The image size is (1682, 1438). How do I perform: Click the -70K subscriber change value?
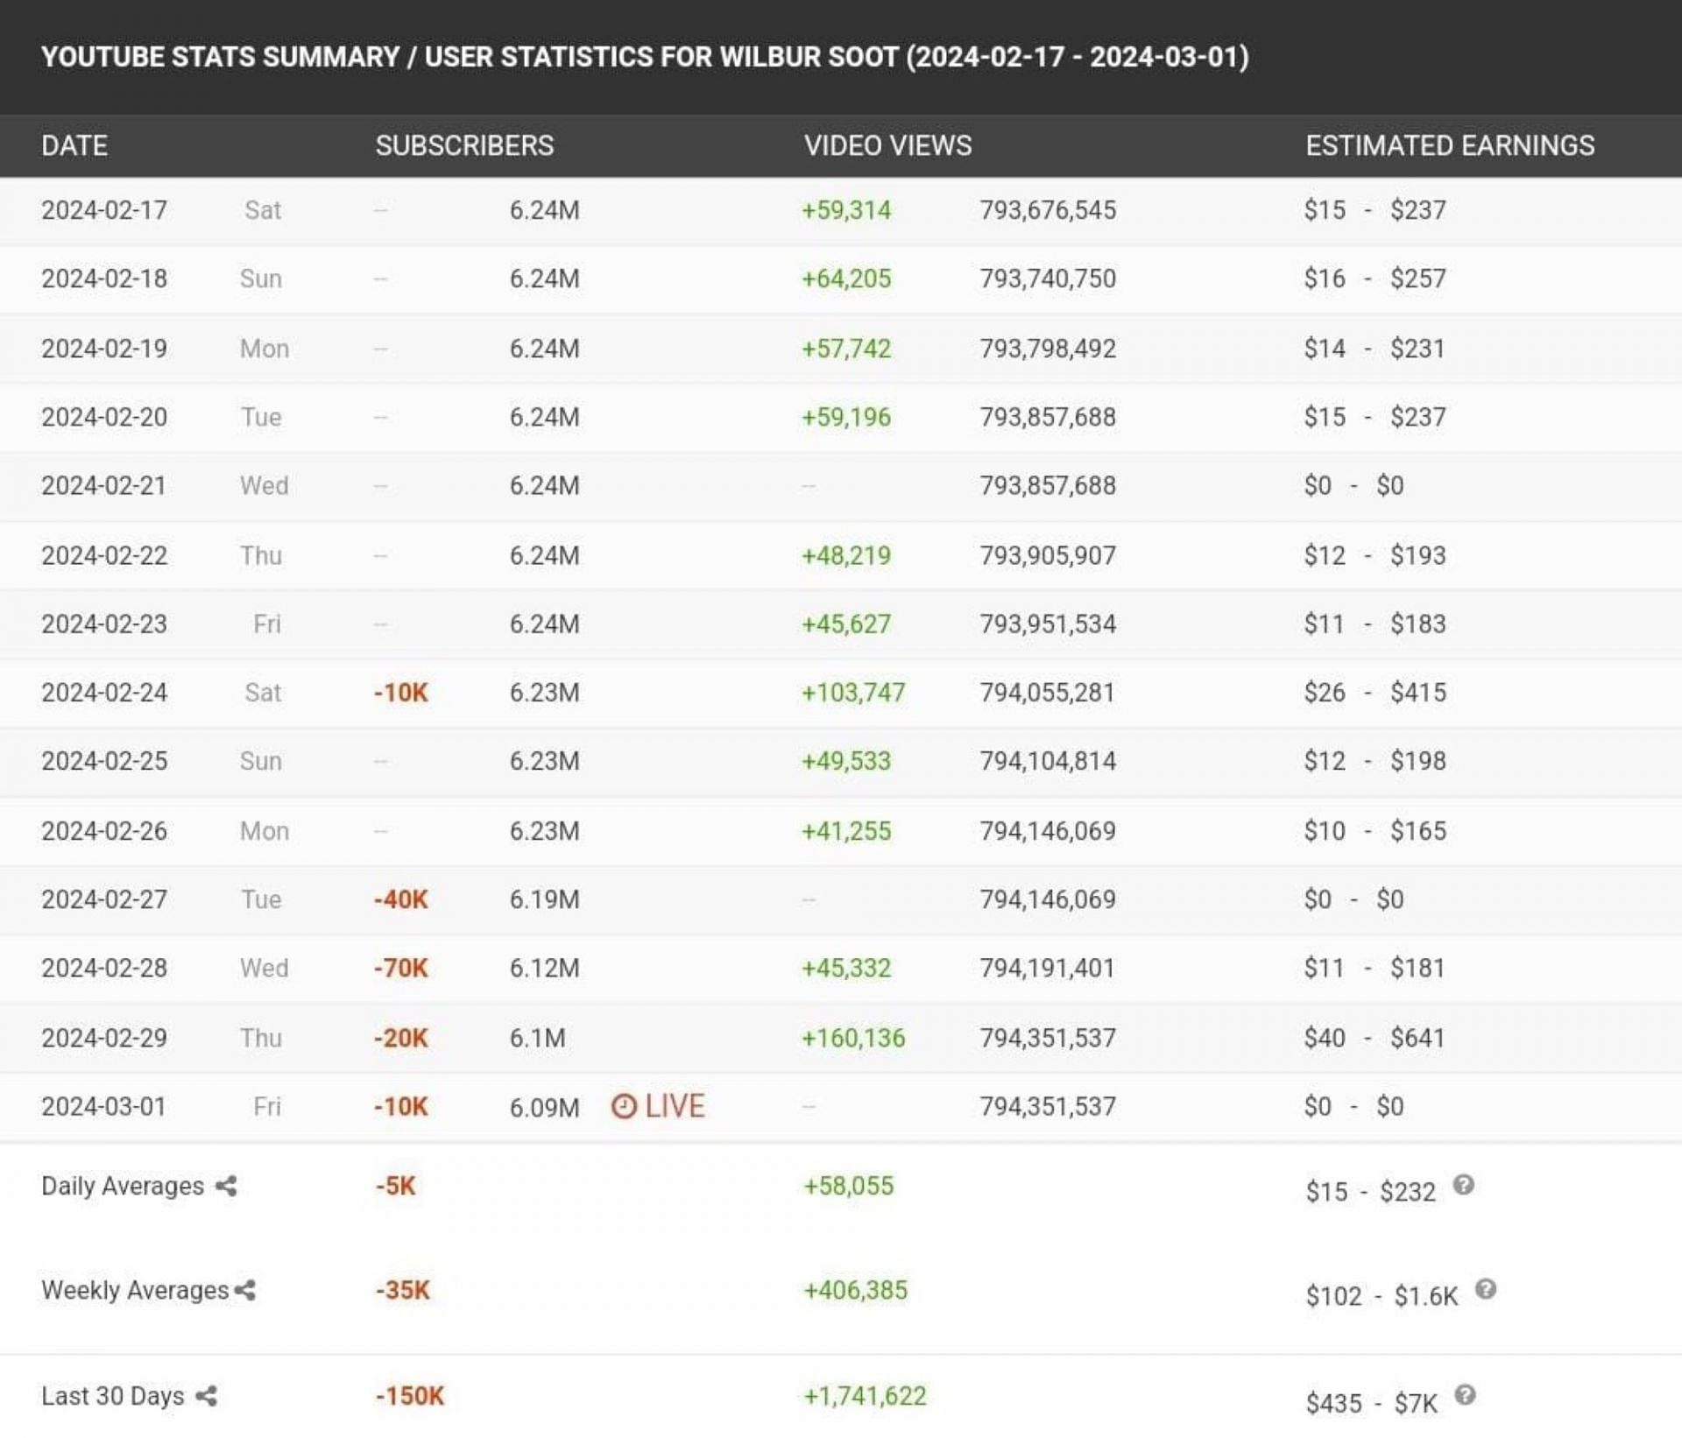[401, 968]
